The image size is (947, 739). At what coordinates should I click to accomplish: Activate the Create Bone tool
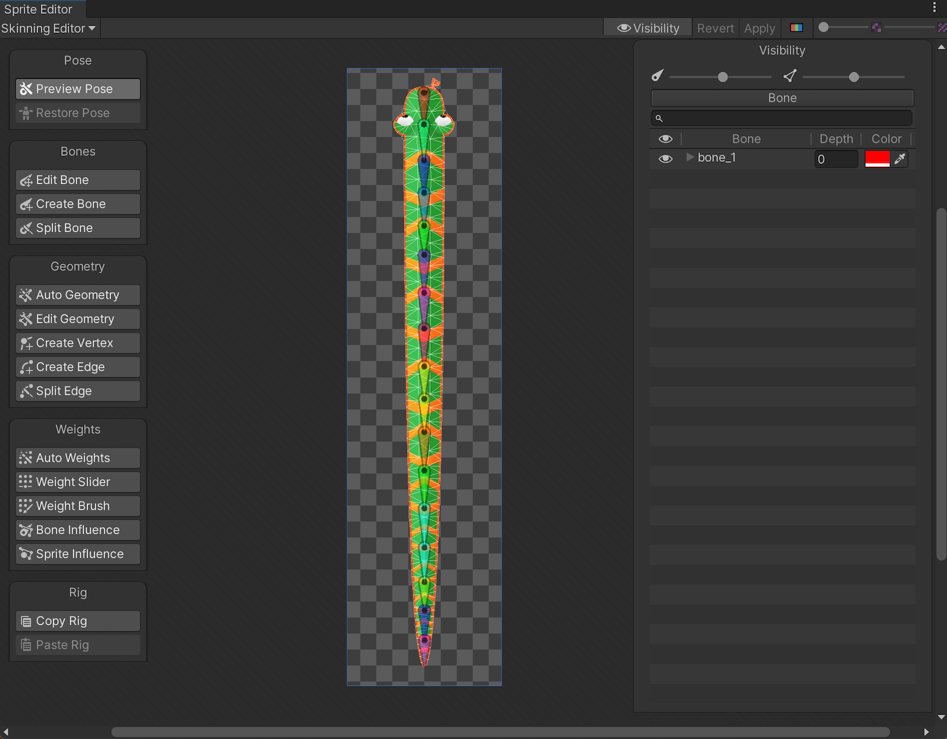[x=78, y=204]
